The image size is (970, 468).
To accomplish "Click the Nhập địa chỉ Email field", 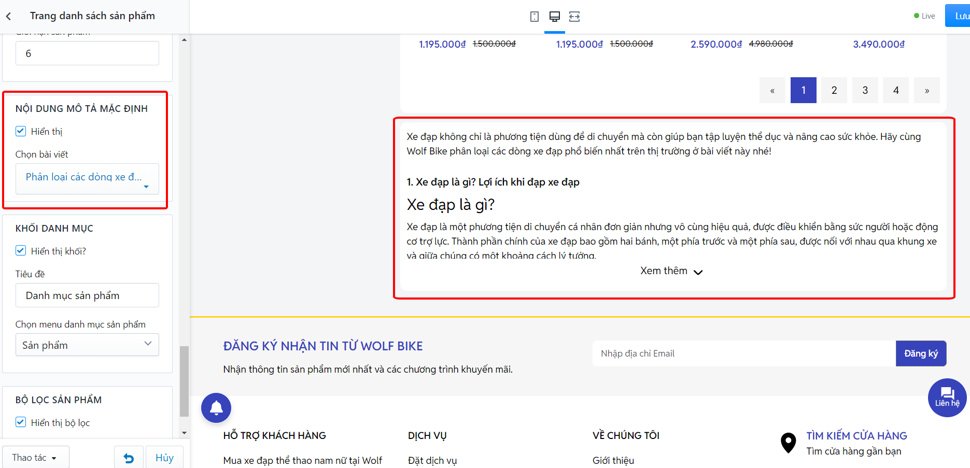I will click(x=744, y=353).
